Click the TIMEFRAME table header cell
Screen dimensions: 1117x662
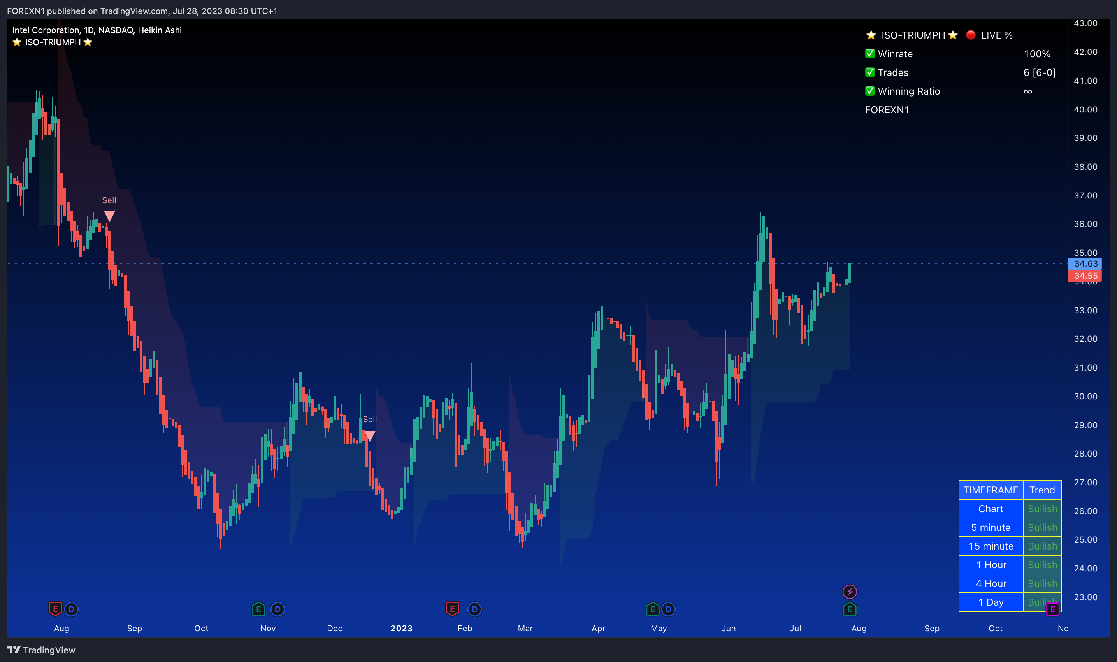(991, 490)
